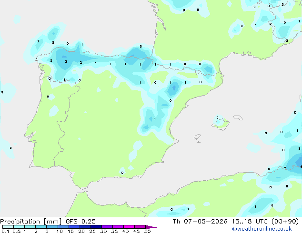Click the 30–35 mm purple legend swatch
302x233 pixels.
(x=107, y=227)
